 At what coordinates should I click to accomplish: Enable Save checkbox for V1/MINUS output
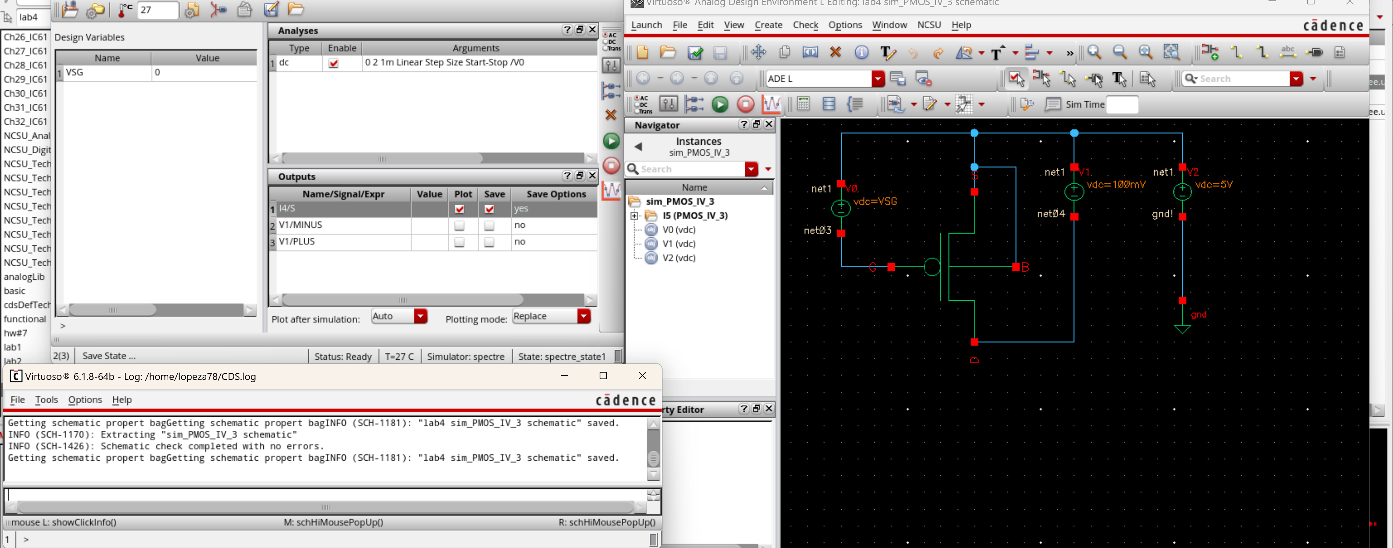489,226
